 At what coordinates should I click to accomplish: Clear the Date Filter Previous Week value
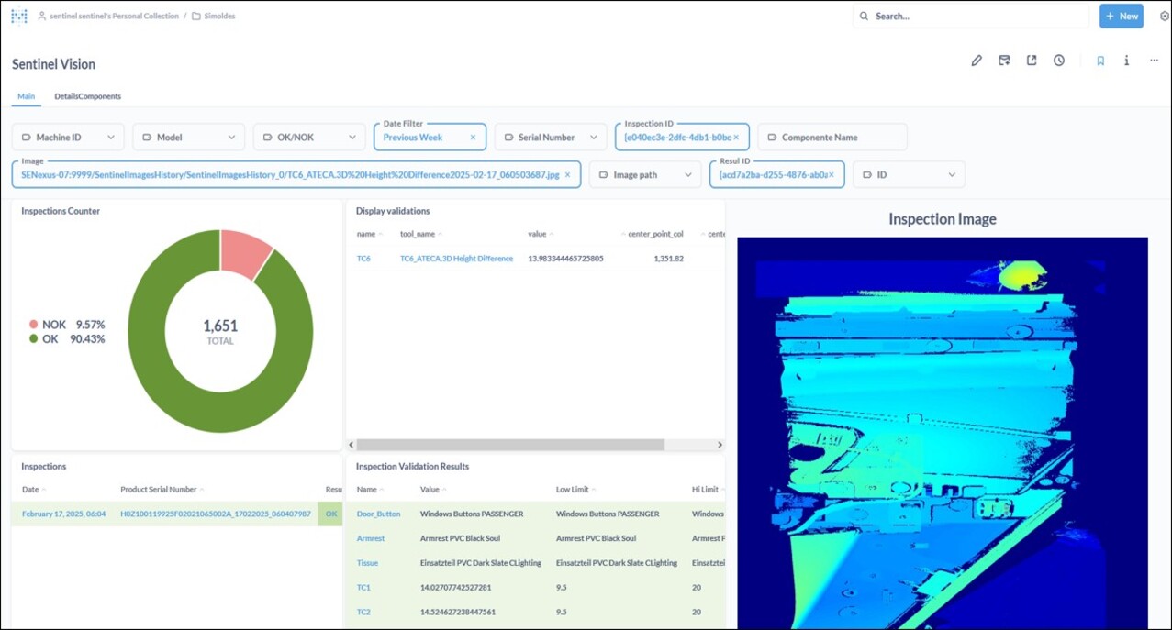(473, 138)
